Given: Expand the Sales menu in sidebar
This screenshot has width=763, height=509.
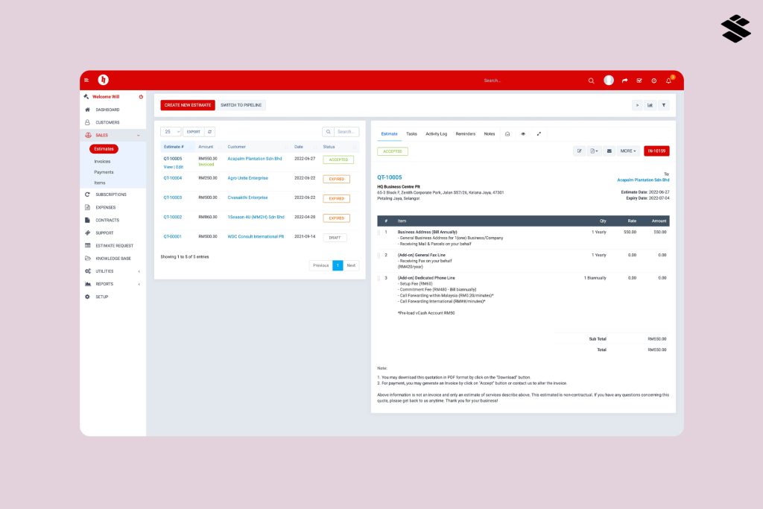Looking at the screenshot, I should click(113, 136).
